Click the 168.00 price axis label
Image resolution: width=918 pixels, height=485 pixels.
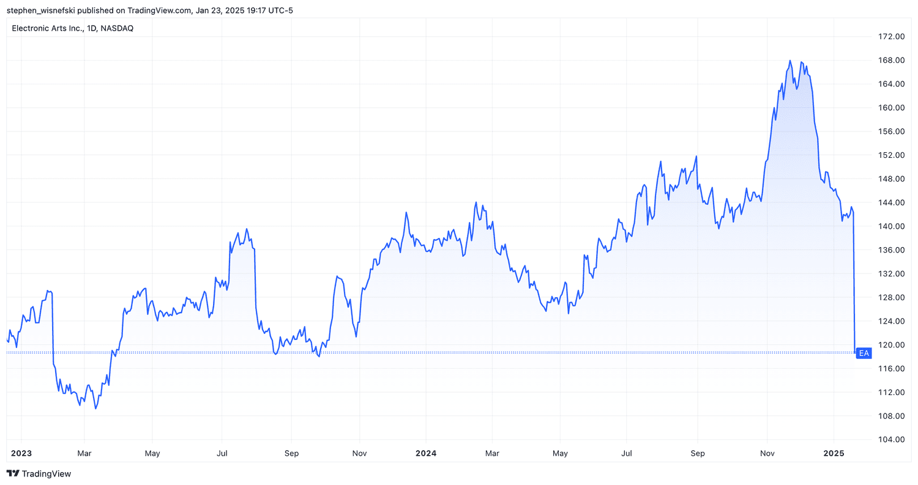pyautogui.click(x=892, y=61)
